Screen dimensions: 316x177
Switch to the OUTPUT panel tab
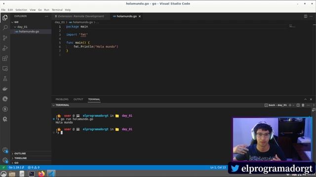[x=78, y=99]
